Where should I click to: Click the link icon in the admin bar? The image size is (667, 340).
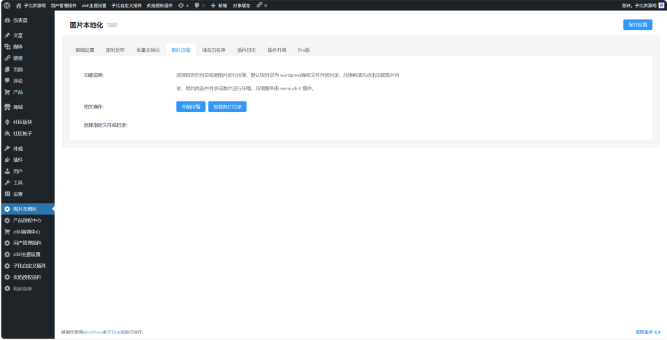(259, 5)
